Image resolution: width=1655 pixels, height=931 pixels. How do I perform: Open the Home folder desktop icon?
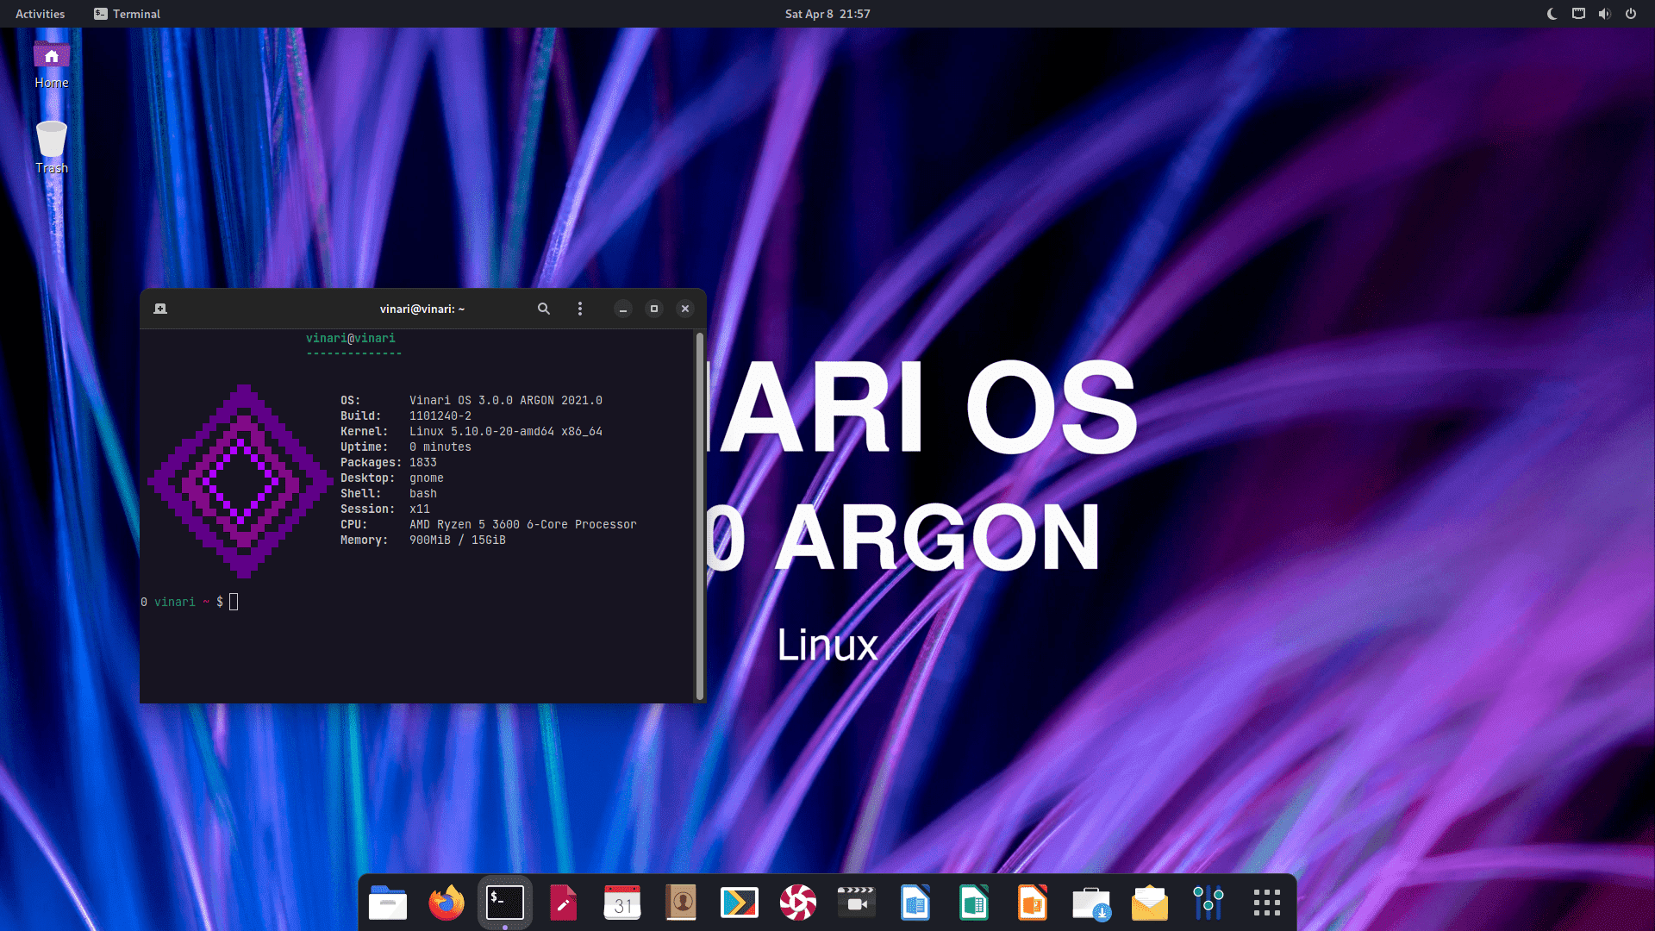[52, 65]
